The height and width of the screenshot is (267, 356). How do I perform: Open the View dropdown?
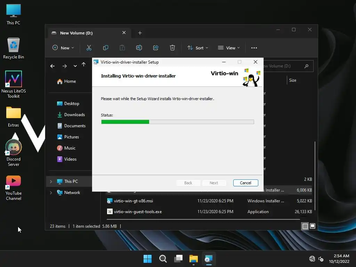point(229,48)
